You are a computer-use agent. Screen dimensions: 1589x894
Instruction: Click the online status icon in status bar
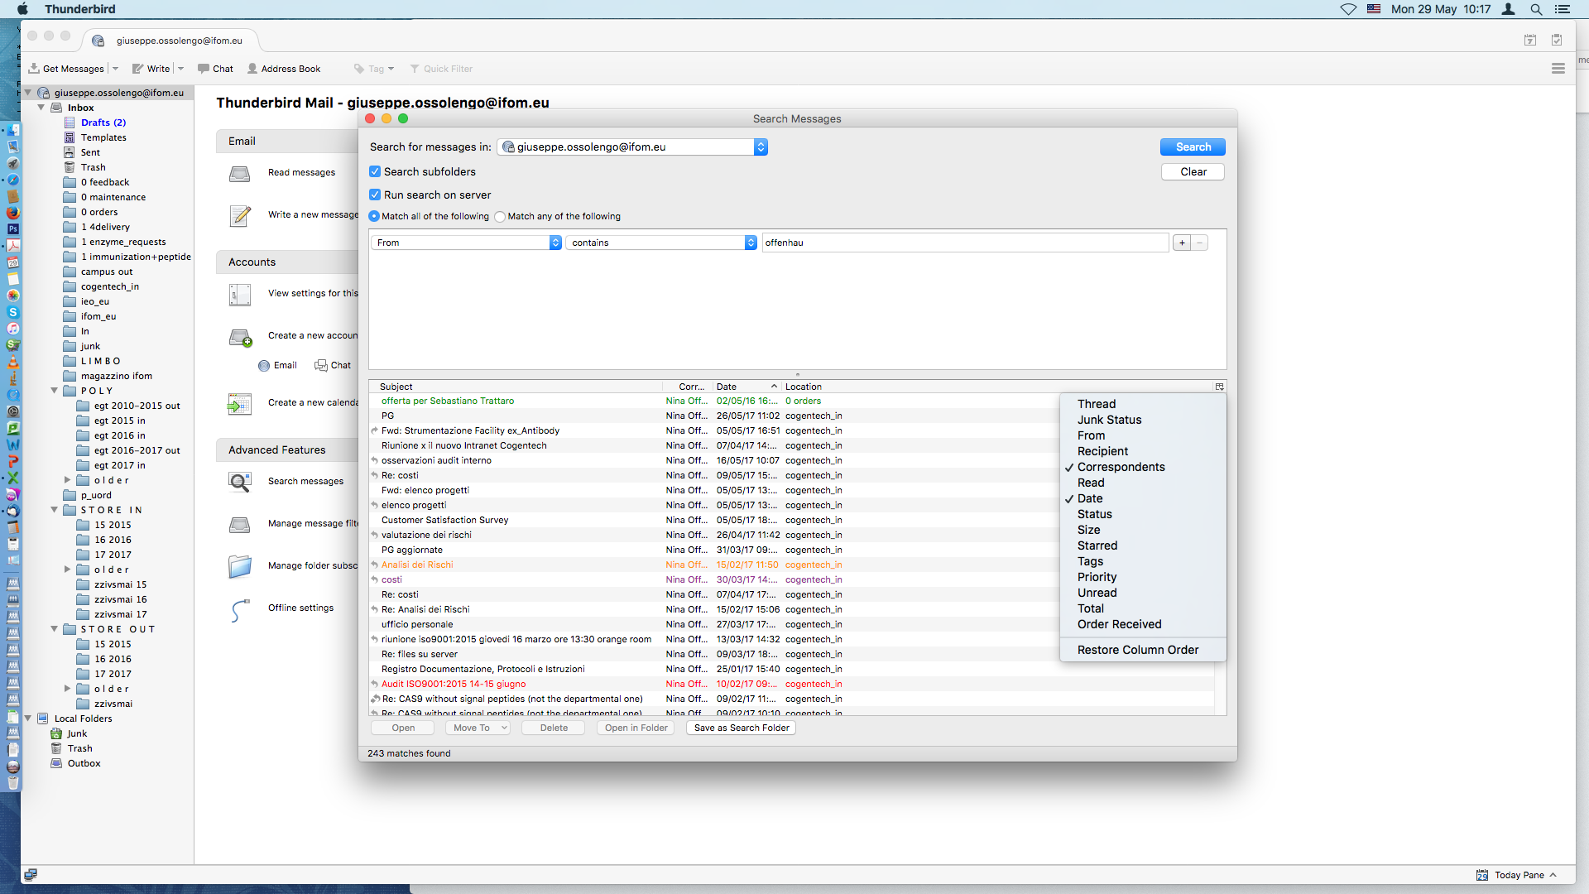coord(31,875)
